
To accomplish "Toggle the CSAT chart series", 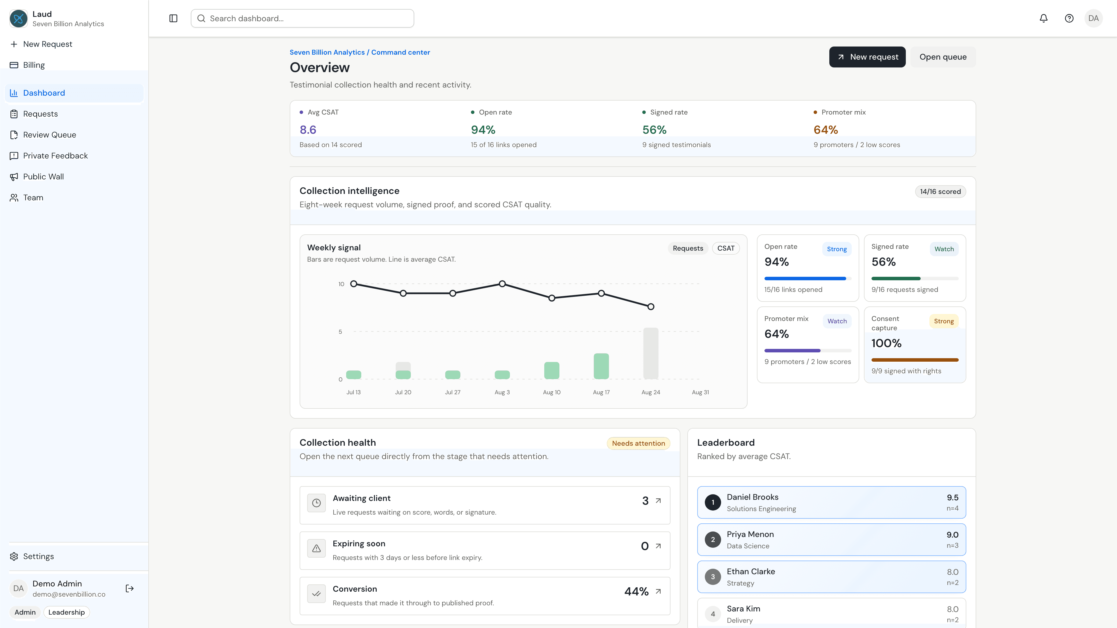I will pyautogui.click(x=726, y=248).
